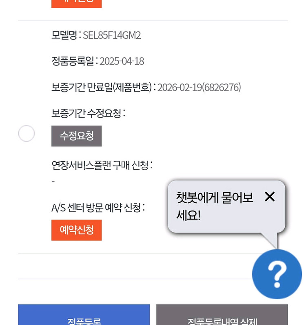Click the 정품등록일 label

(73, 61)
